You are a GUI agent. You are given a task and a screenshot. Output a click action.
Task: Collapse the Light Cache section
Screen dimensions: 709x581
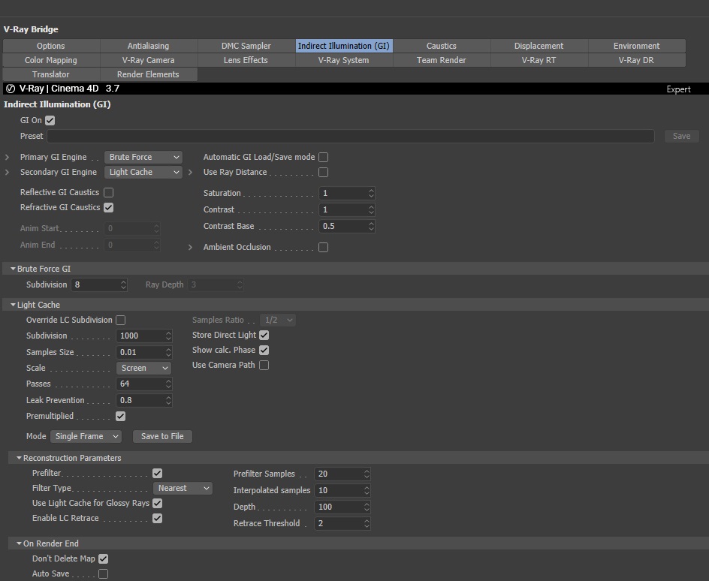click(x=13, y=305)
